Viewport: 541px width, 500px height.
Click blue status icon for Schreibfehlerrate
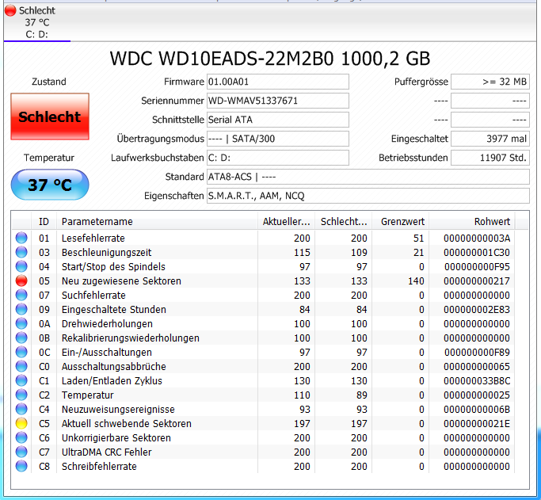[21, 466]
